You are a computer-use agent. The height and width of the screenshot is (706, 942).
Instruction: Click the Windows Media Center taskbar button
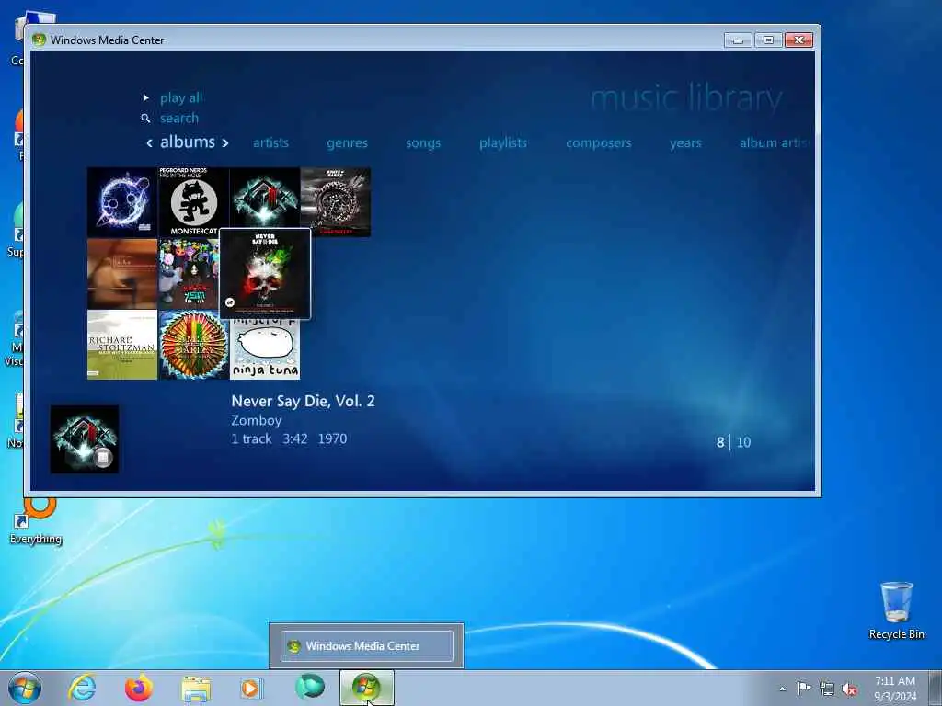click(x=367, y=688)
